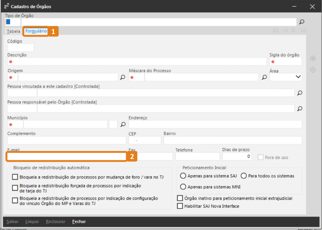Click the Município search magnifier
Viewport: 322px width, 230px height.
[123, 124]
